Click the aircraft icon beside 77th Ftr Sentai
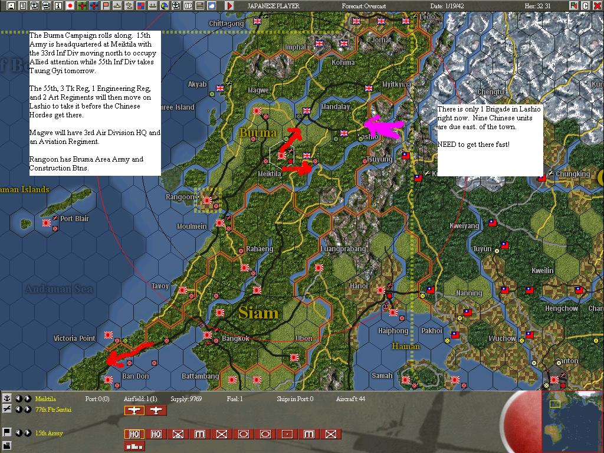 (x=6, y=409)
